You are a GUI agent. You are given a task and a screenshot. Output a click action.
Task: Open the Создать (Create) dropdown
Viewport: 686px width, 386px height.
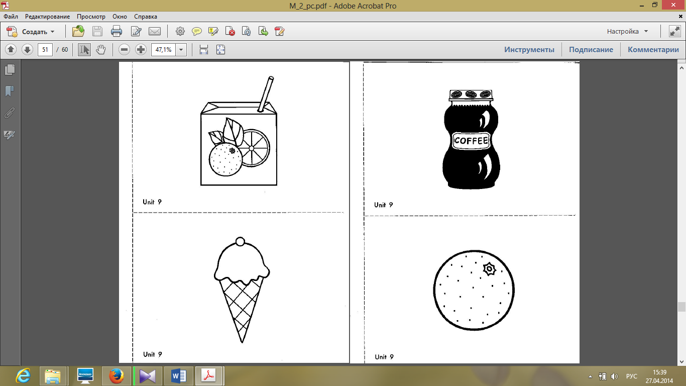[31, 32]
